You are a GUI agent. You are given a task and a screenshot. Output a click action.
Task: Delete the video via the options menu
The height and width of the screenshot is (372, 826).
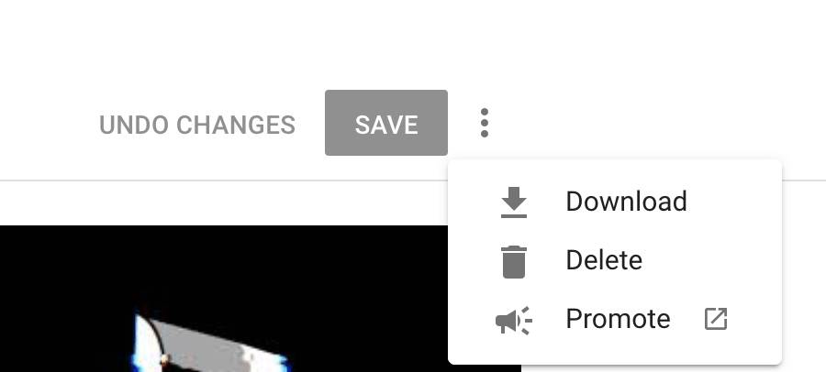pos(615,260)
